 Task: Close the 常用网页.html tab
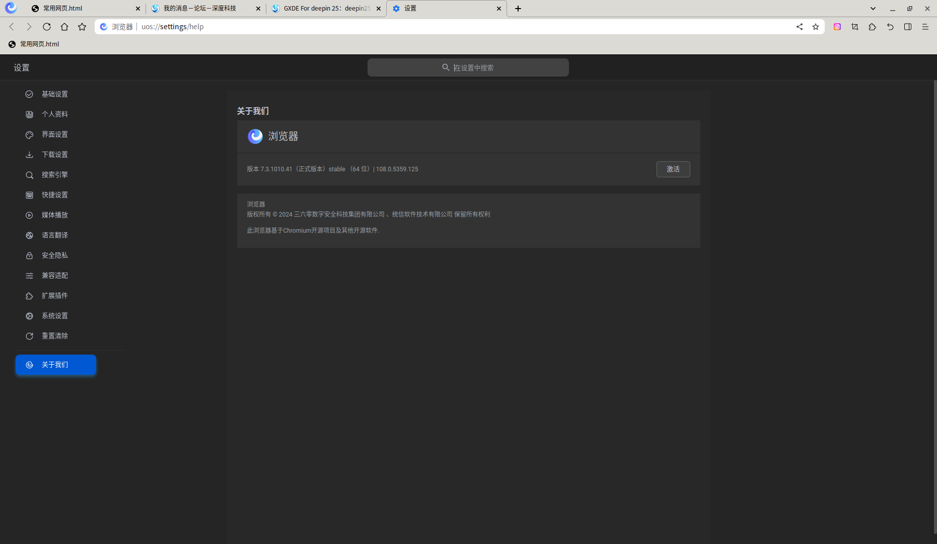coord(138,9)
